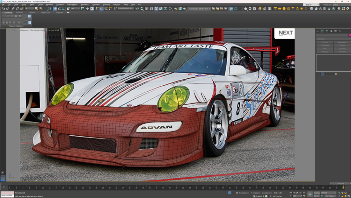Click frame 50 on the timeline
Screen dimensions: 351x198
[x=176, y=187]
